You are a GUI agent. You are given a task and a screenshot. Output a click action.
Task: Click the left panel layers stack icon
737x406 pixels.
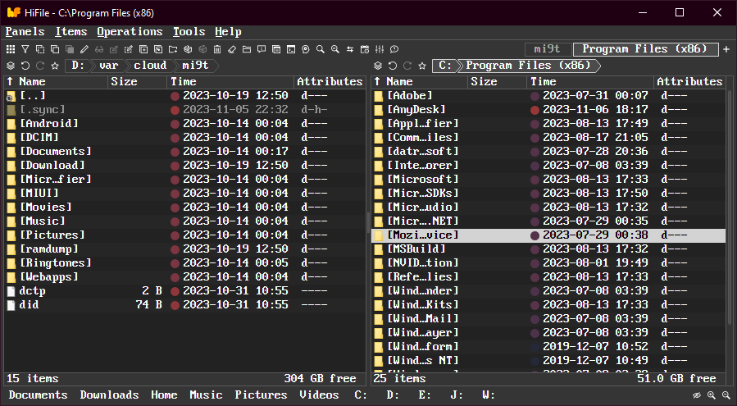11,66
